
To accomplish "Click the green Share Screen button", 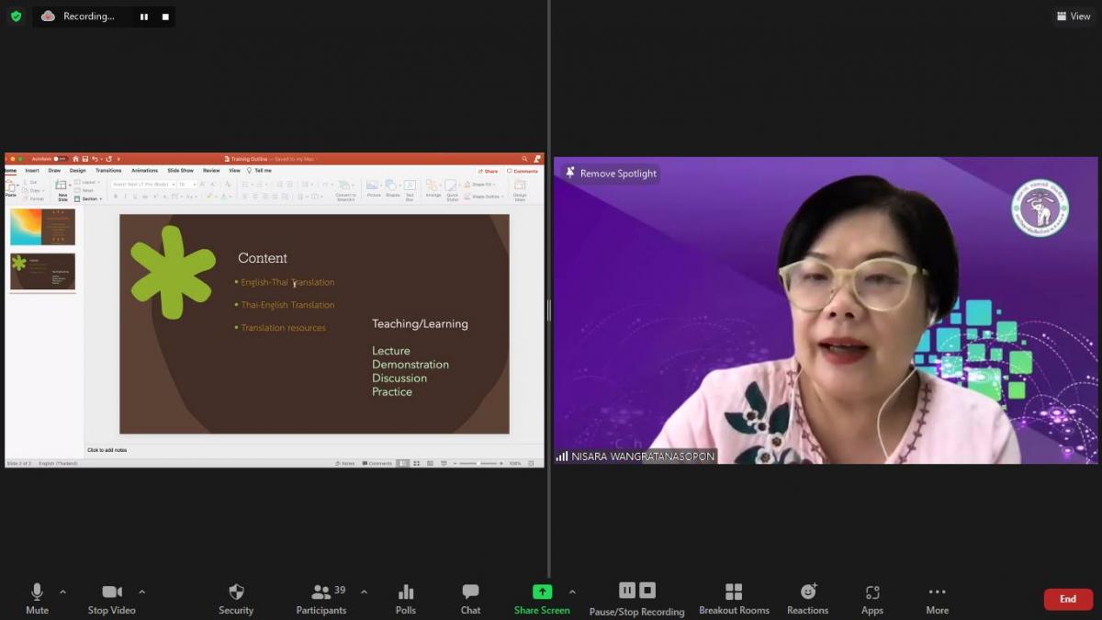I will point(542,599).
